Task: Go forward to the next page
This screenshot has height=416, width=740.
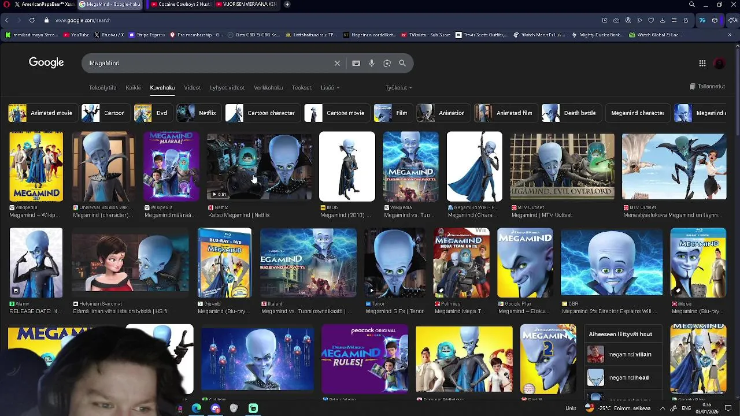Action: point(19,20)
